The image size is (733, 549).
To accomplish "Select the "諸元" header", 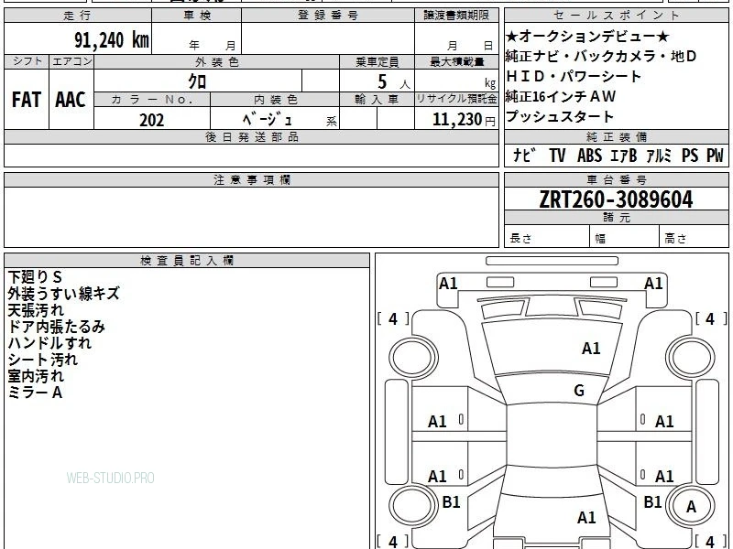I will tap(616, 217).
